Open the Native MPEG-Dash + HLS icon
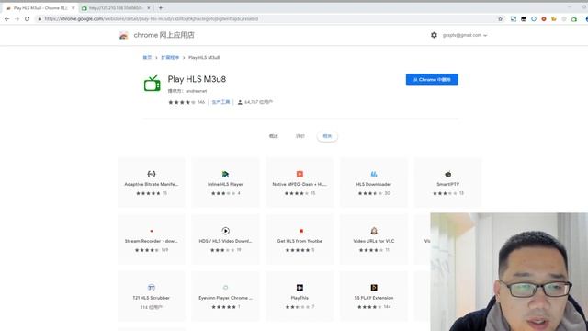 300,174
